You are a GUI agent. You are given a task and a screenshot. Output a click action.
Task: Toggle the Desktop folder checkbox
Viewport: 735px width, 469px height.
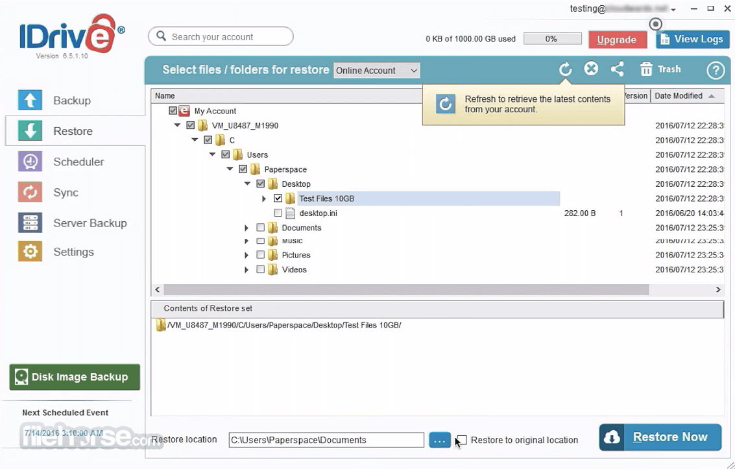(261, 184)
